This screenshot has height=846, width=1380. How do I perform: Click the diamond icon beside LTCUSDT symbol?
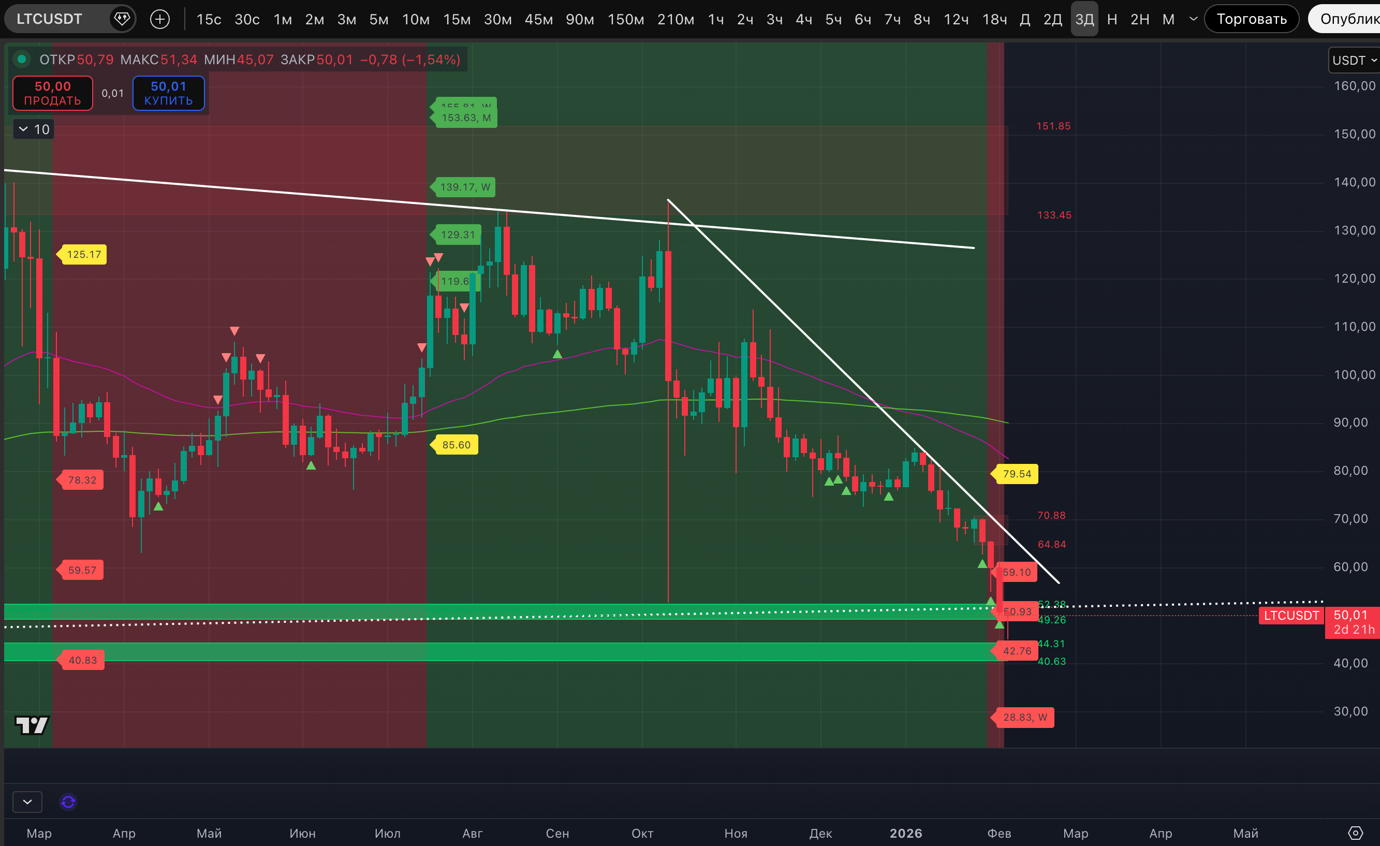(x=122, y=19)
